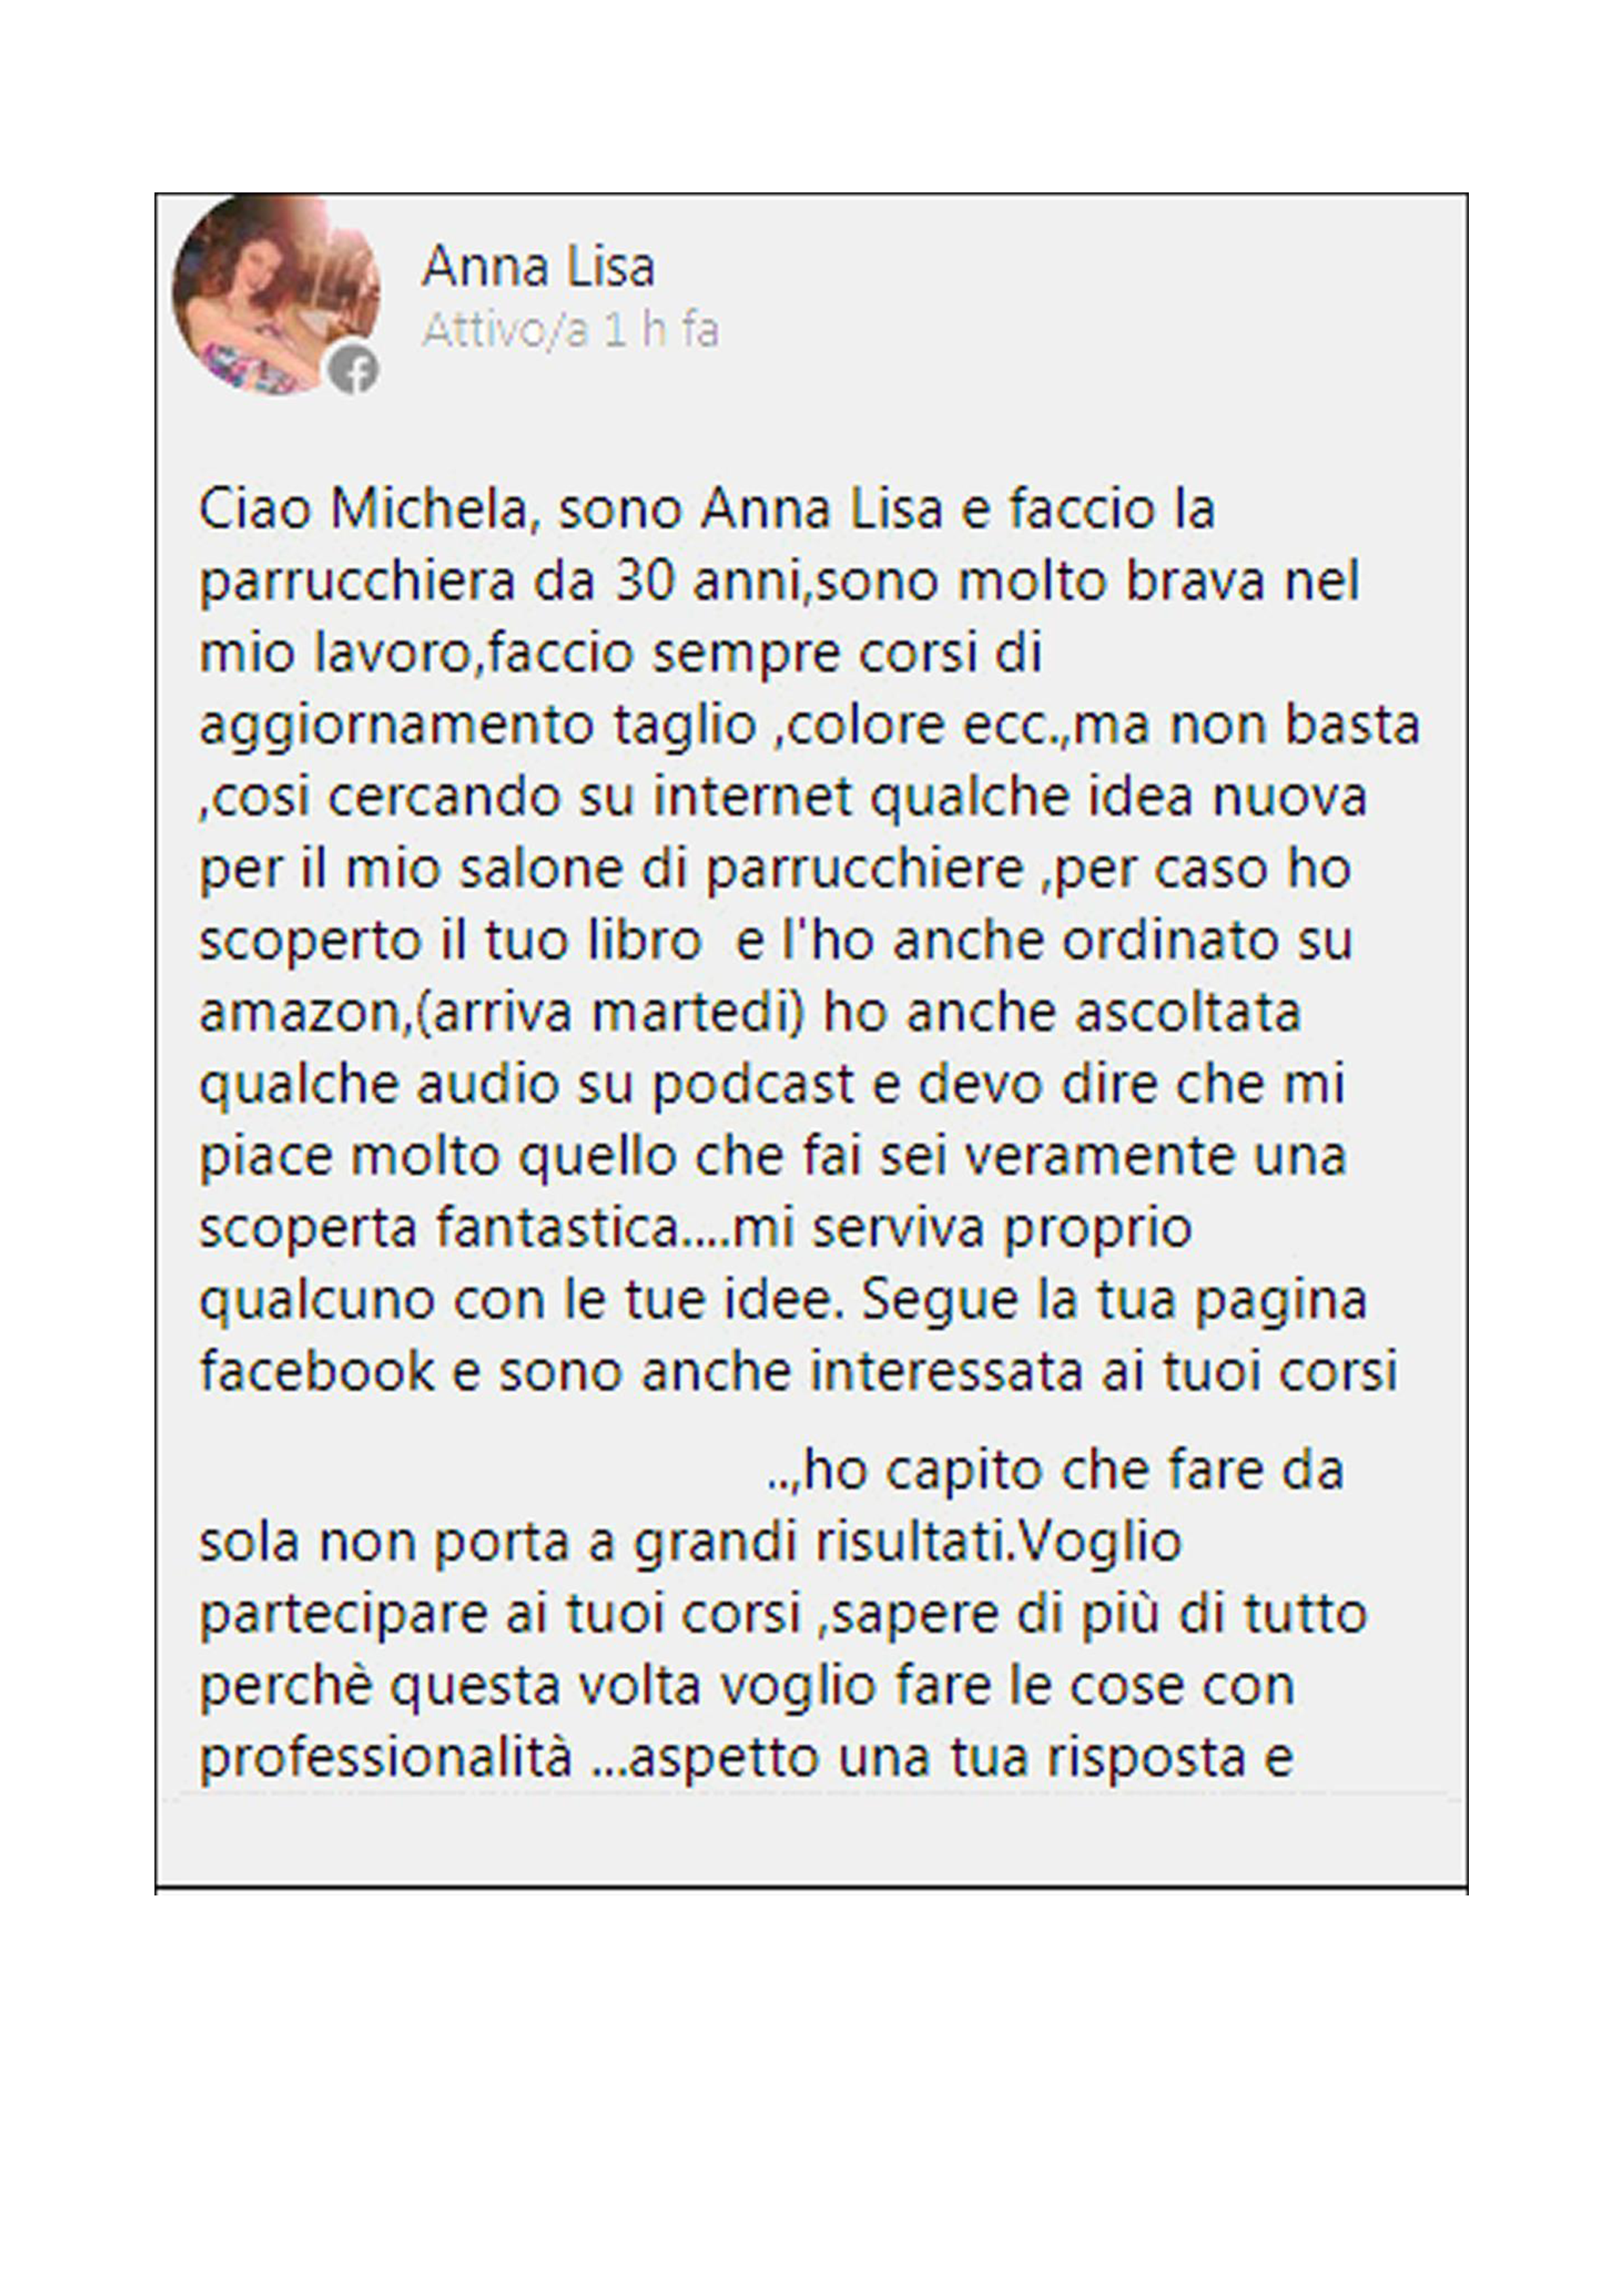Click the word 'facebook' in the message
The height and width of the screenshot is (2296, 1624).
coord(317,1371)
